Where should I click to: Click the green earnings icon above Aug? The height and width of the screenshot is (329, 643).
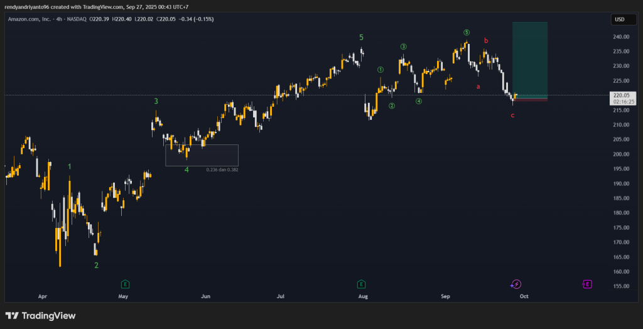[x=361, y=284]
